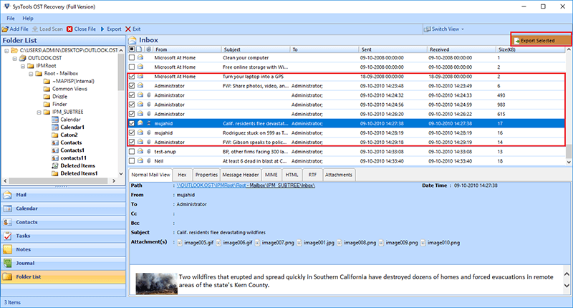Open the File menu
This screenshot has height=308, width=573.
(x=11, y=19)
